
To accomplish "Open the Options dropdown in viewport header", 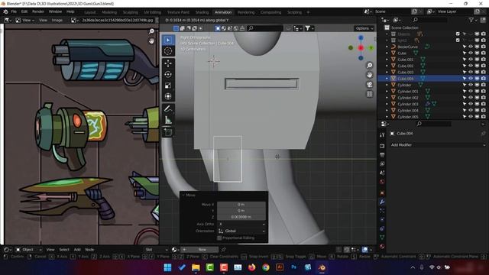I will coord(364,28).
